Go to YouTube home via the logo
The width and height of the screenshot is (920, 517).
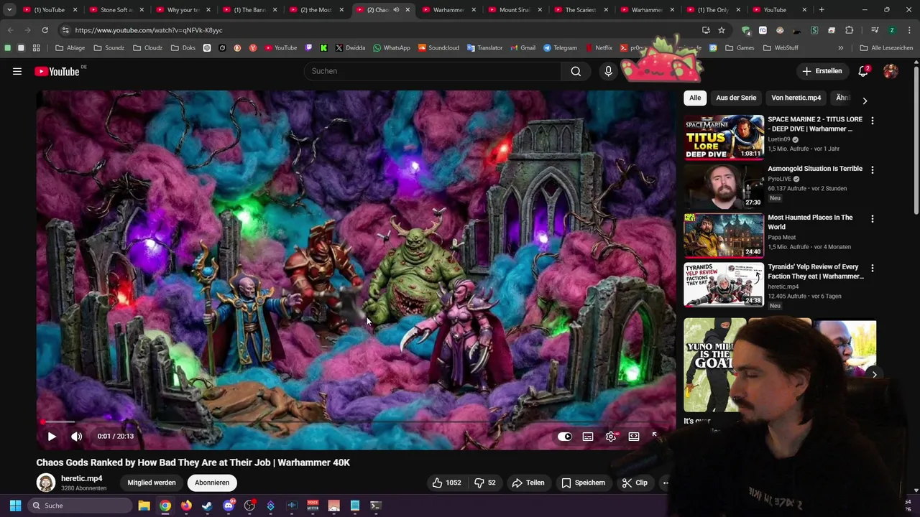click(57, 71)
